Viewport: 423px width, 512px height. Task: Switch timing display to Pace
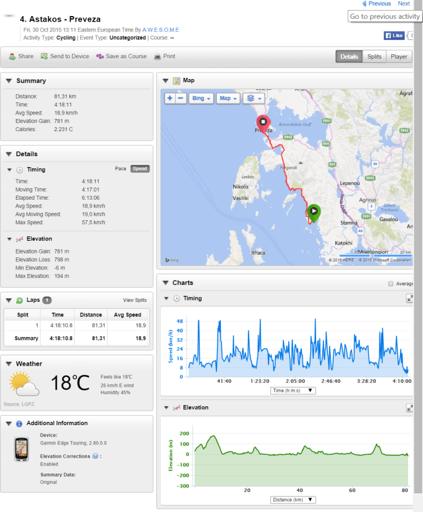click(120, 169)
